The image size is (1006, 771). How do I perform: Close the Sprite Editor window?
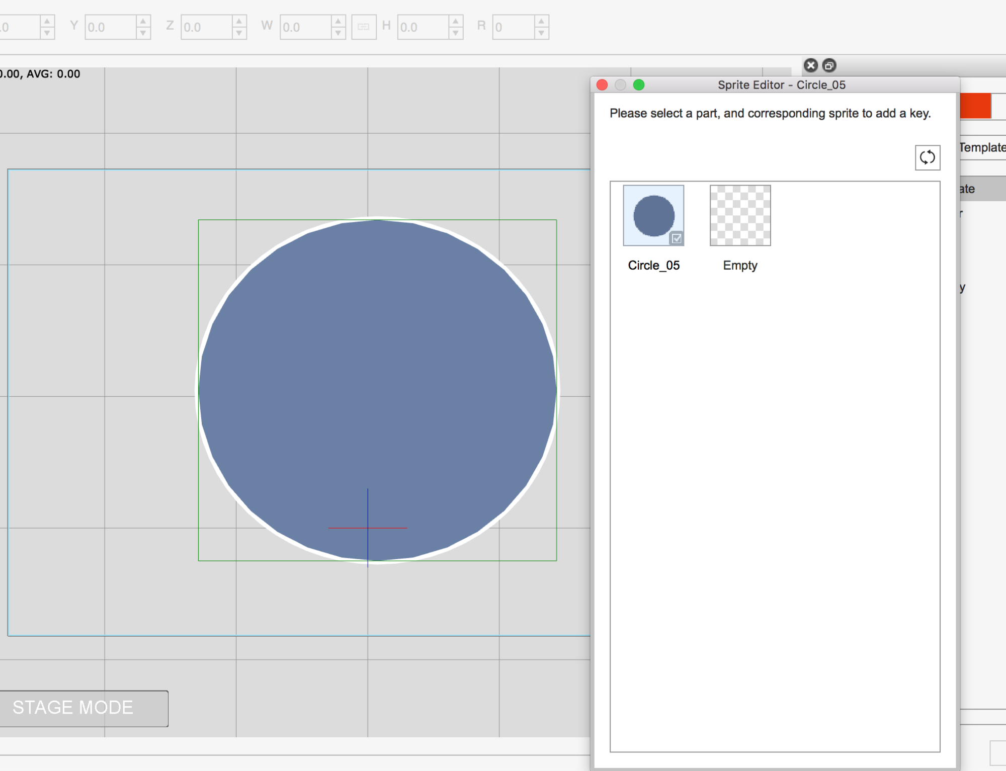602,85
